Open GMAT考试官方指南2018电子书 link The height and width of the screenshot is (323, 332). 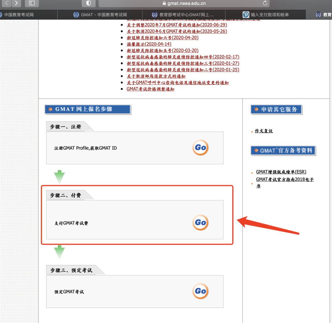click(285, 183)
